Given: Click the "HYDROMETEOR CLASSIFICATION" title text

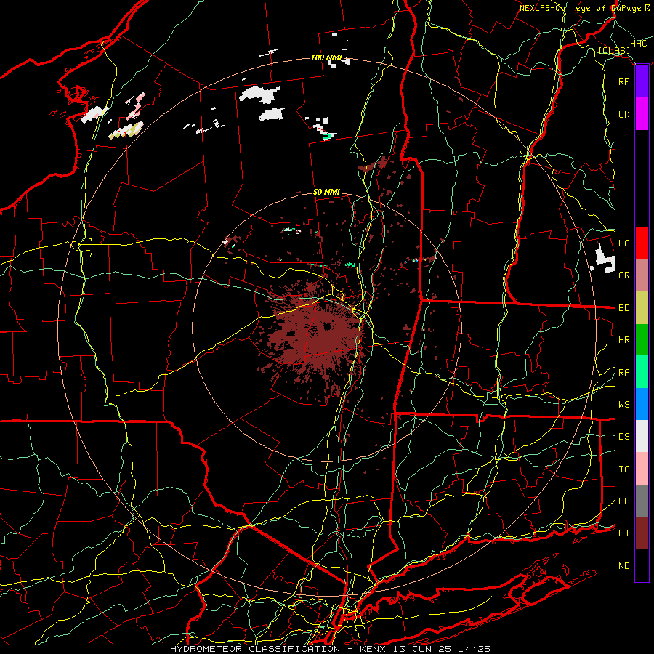Looking at the screenshot, I should point(255,649).
